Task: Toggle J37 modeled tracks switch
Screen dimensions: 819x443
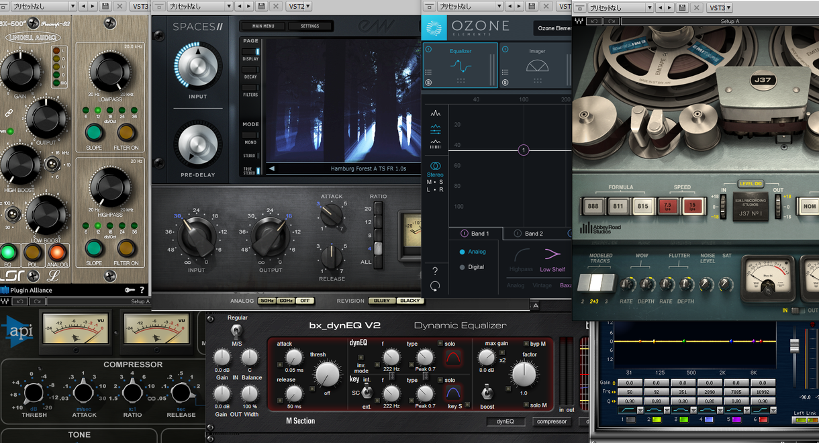Action: [x=597, y=283]
